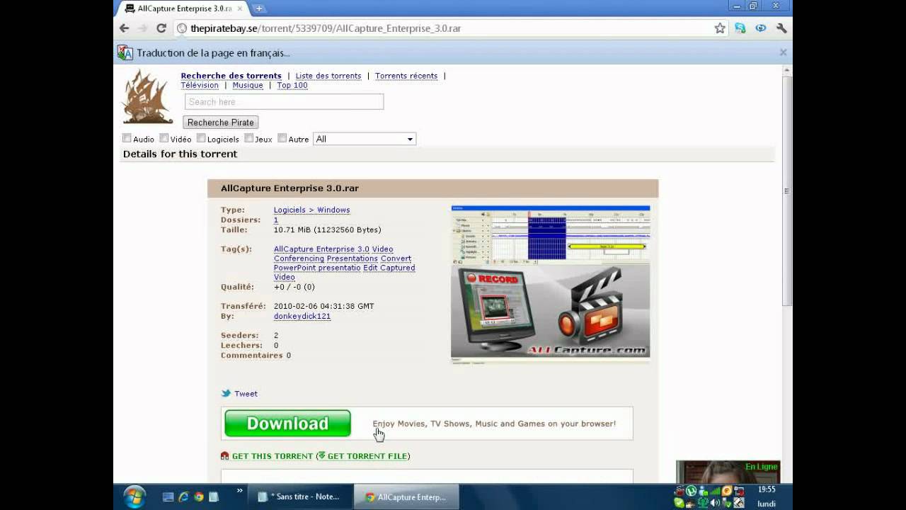
Task: Click the translate icon in the infobar
Action: pyautogui.click(x=125, y=52)
